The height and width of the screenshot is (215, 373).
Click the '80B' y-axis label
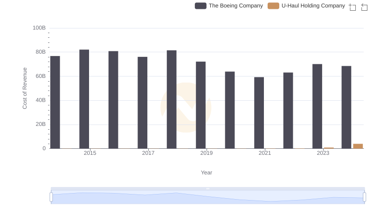[x=41, y=52]
